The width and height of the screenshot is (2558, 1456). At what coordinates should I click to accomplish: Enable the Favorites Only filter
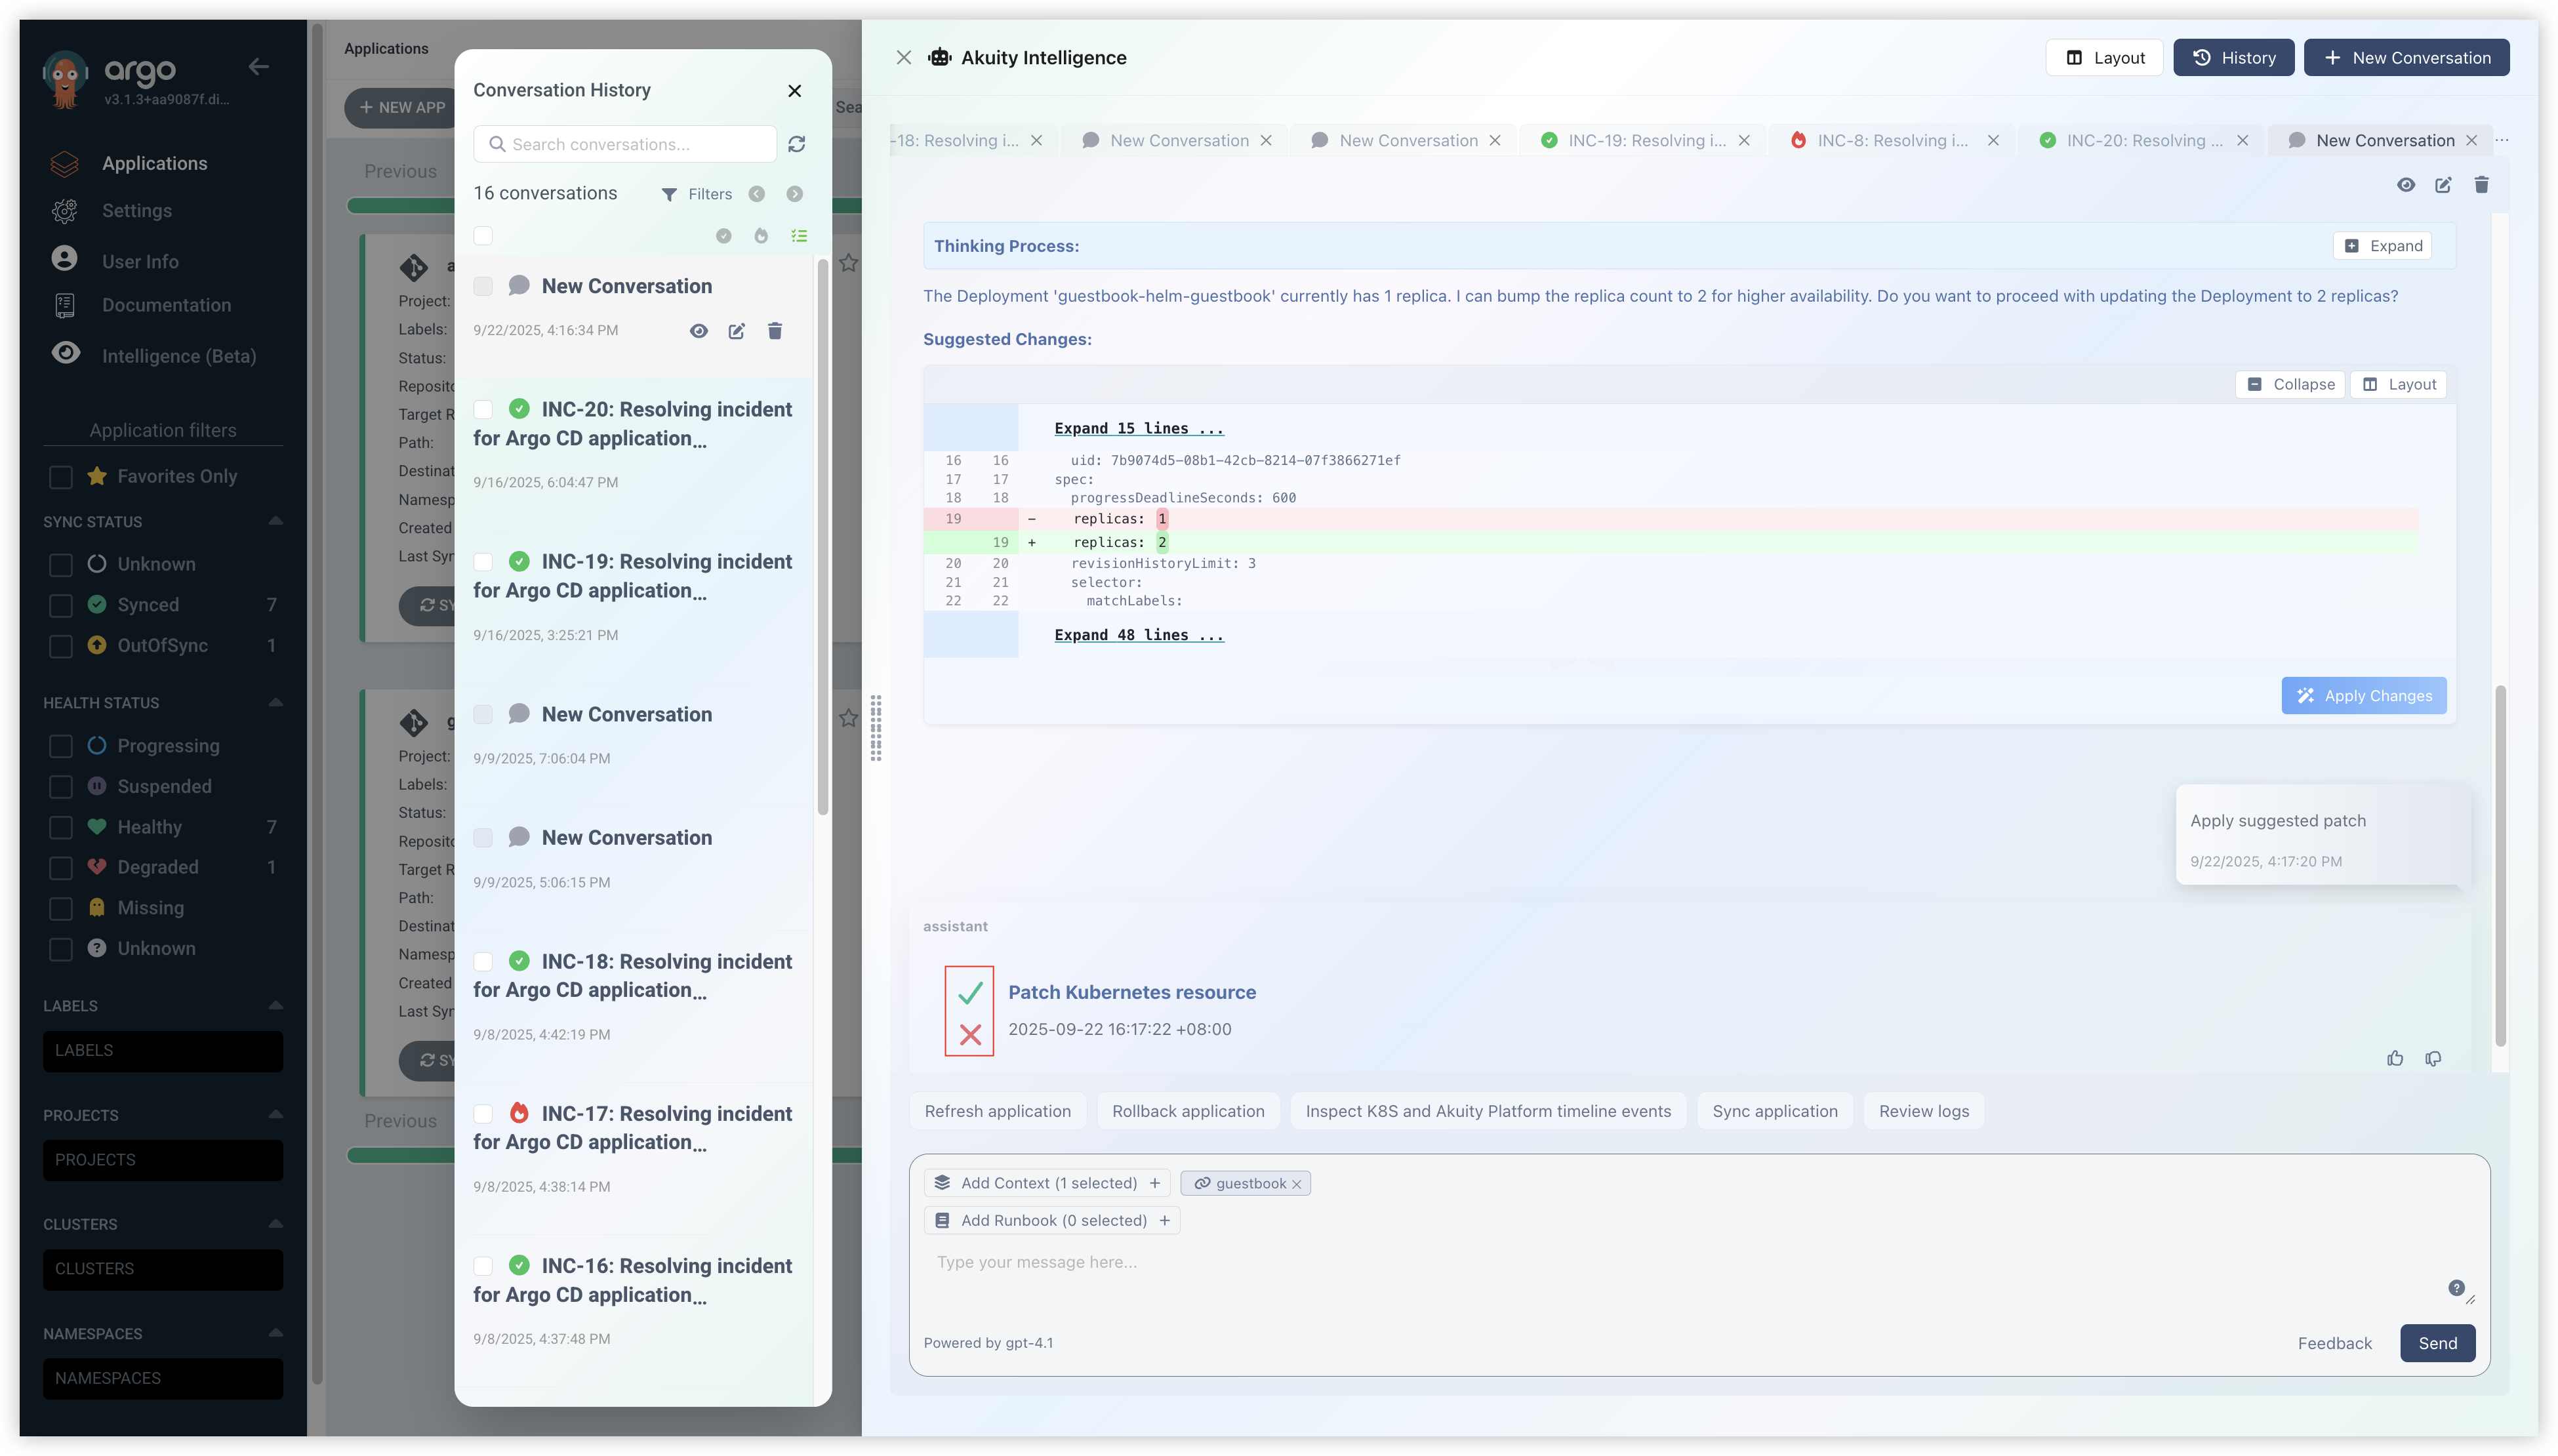61,477
